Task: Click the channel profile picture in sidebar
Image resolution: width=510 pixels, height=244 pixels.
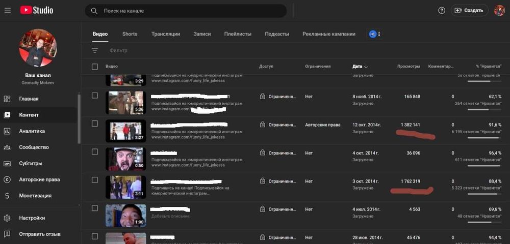Action: point(38,48)
